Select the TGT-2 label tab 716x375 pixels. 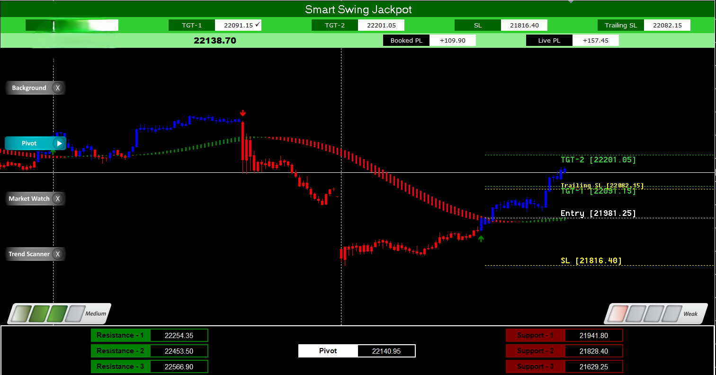[334, 25]
